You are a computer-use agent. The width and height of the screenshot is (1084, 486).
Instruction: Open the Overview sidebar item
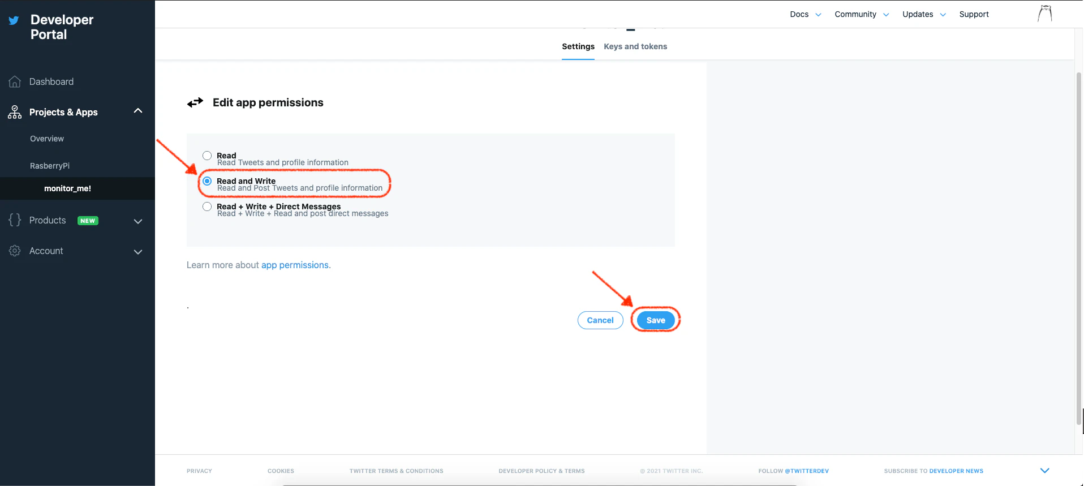(x=47, y=139)
